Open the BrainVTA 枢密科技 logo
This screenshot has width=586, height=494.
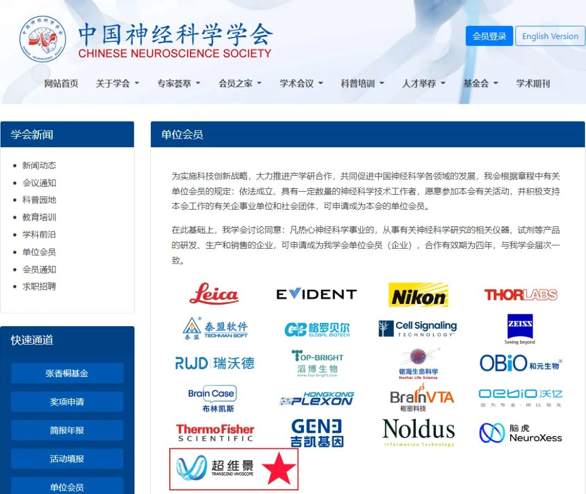point(422,398)
